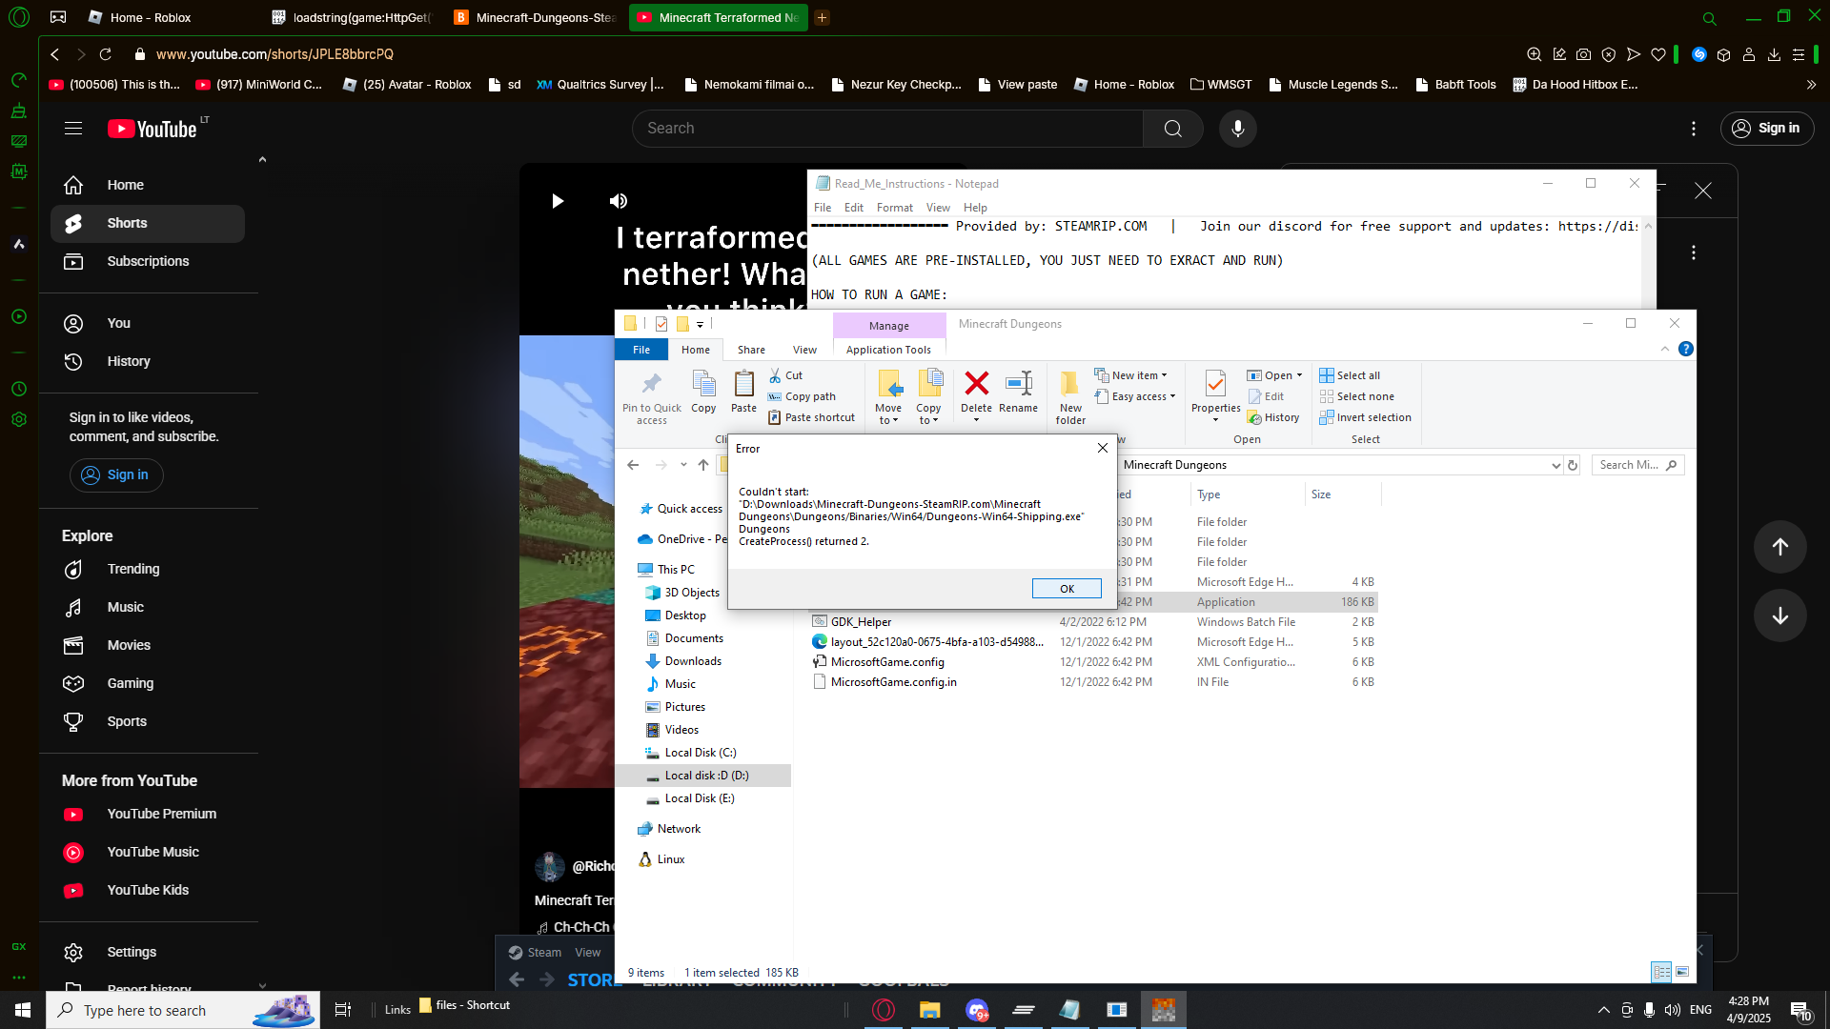Click Sign in button at top right
This screenshot has height=1029, width=1830.
tap(1766, 129)
